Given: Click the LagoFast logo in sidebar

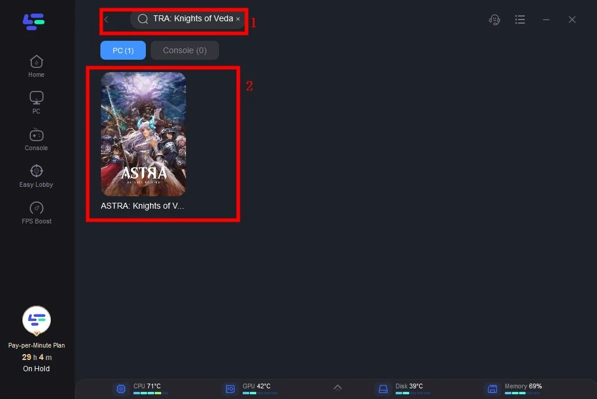Looking at the screenshot, I should pyautogui.click(x=34, y=21).
